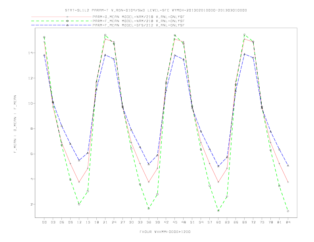The height and width of the screenshot is (242, 314).
Task: Click x-axis tick label 24
Action: [x=114, y=222]
